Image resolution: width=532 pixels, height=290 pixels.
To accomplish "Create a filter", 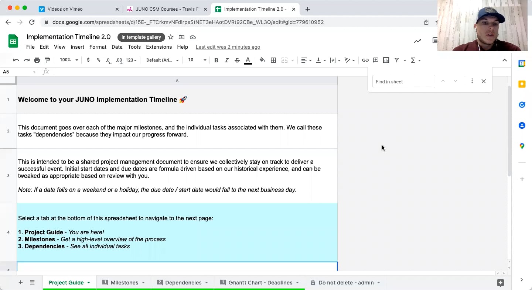I will point(397,60).
